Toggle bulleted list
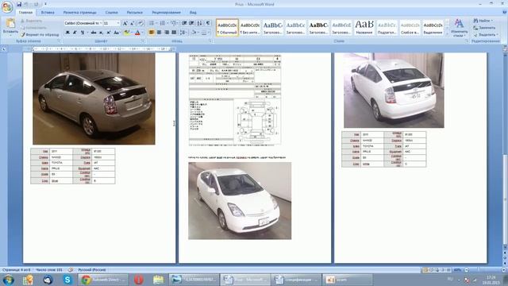Image resolution: width=508 pixels, height=286 pixels. (152, 23)
